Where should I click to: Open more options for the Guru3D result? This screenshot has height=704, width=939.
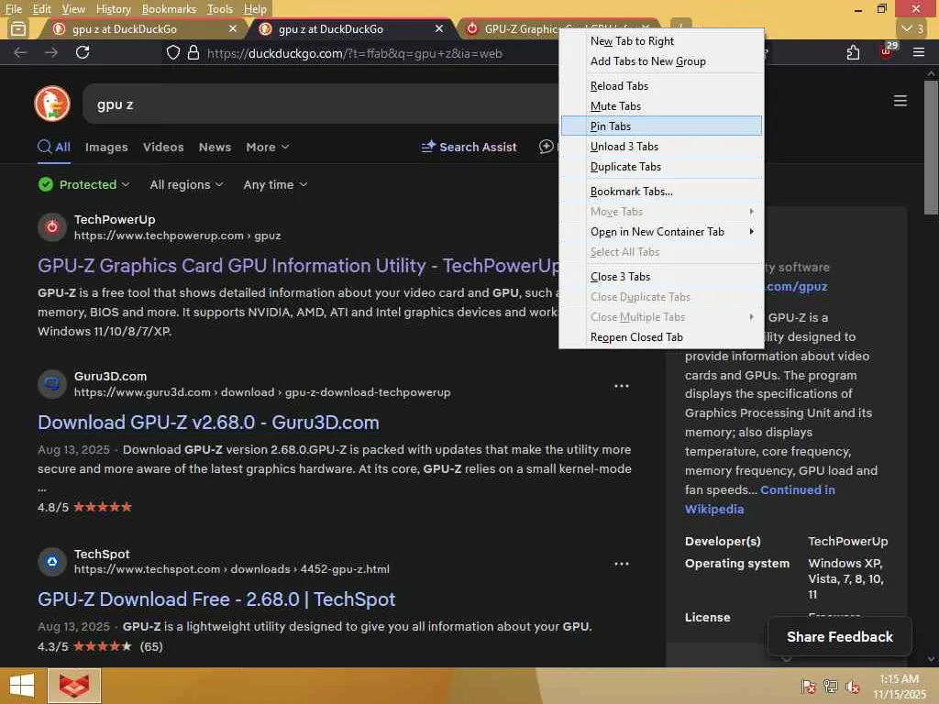click(x=622, y=386)
